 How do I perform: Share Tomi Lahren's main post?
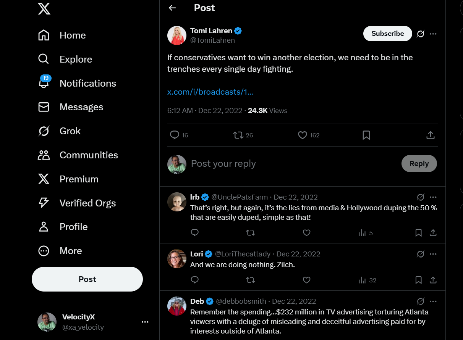tap(430, 135)
